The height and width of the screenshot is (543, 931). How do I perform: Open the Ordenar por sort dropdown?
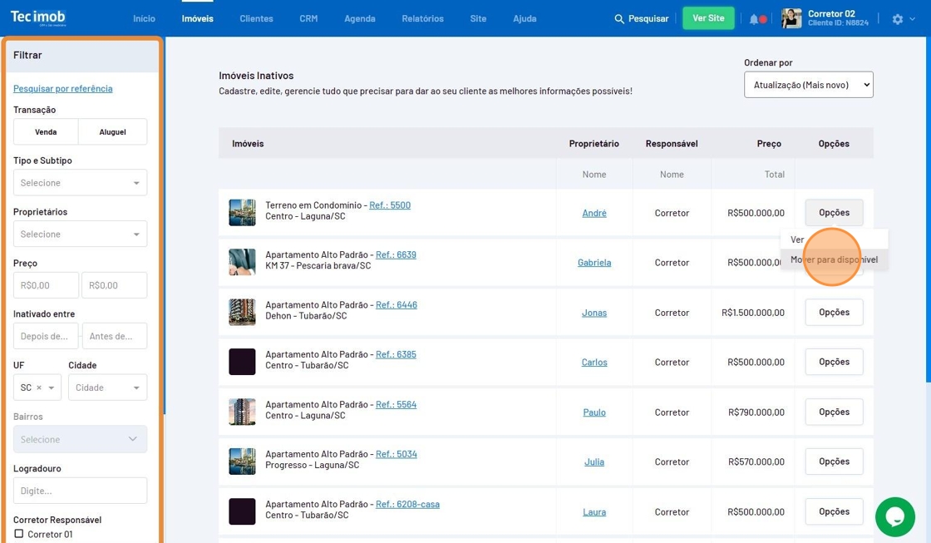(808, 85)
